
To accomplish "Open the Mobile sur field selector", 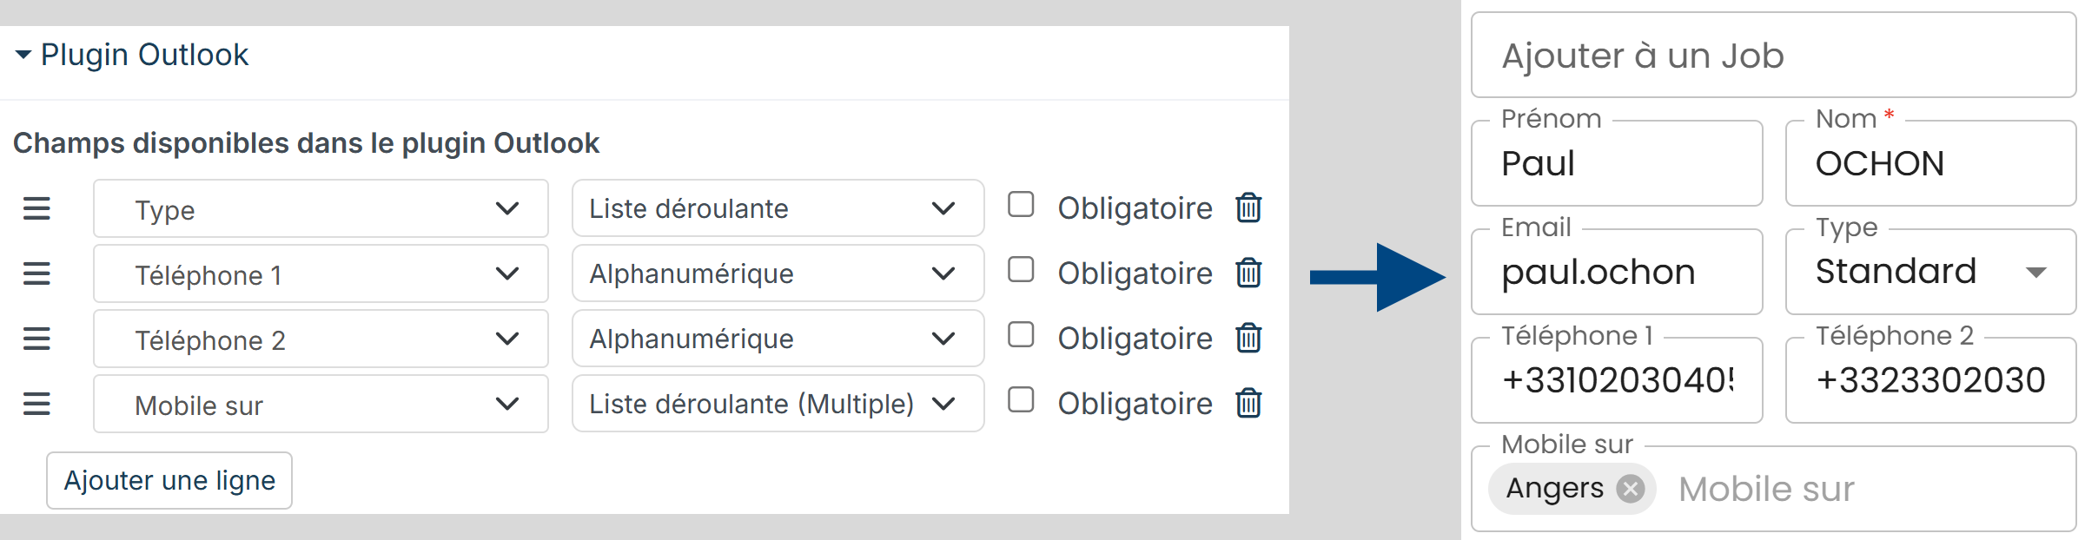I will 321,404.
